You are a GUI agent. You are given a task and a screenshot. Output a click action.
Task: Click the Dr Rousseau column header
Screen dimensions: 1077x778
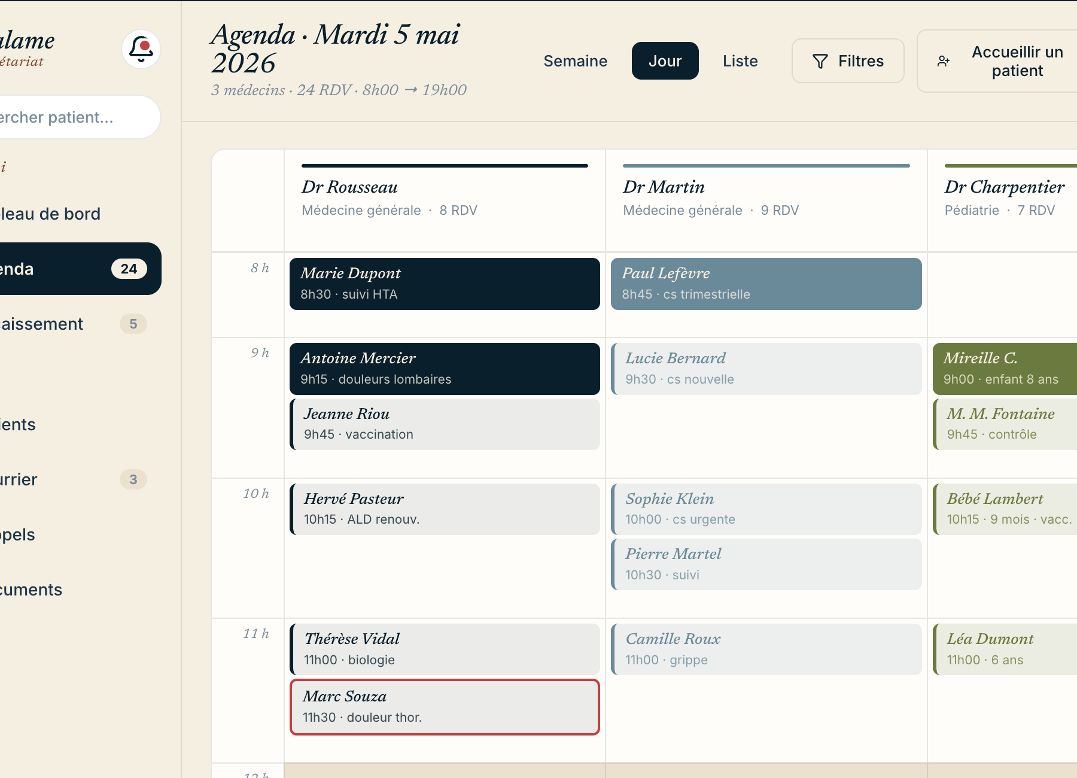445,199
